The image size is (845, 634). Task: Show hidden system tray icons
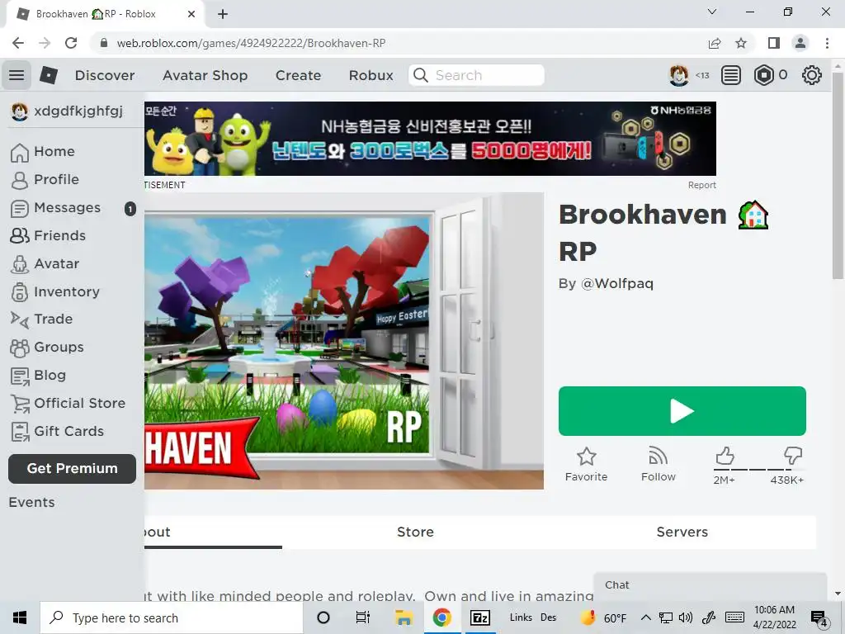click(x=645, y=617)
